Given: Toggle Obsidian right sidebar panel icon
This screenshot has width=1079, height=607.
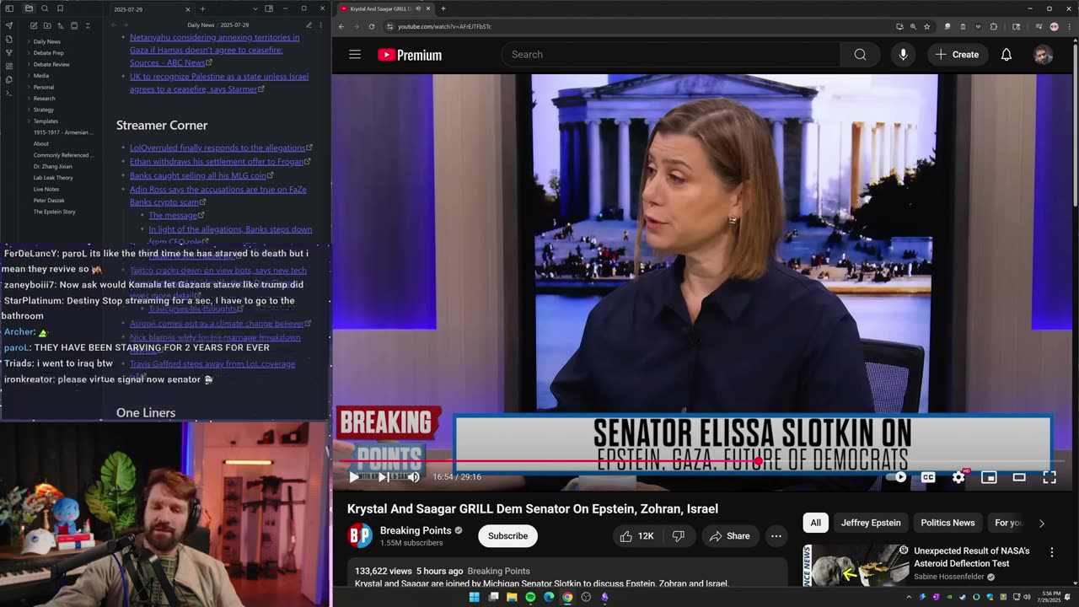Looking at the screenshot, I should pos(269,8).
